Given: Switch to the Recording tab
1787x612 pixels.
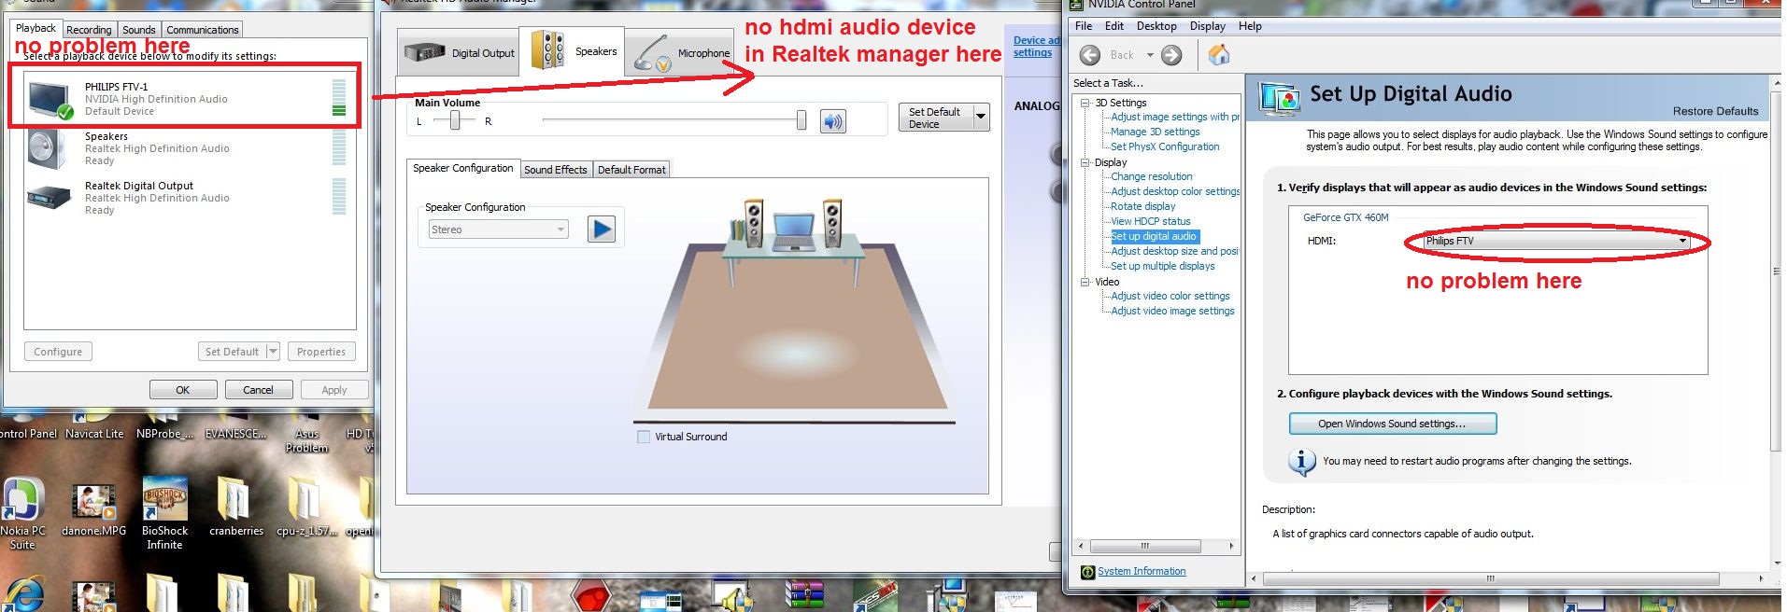Looking at the screenshot, I should click(89, 30).
